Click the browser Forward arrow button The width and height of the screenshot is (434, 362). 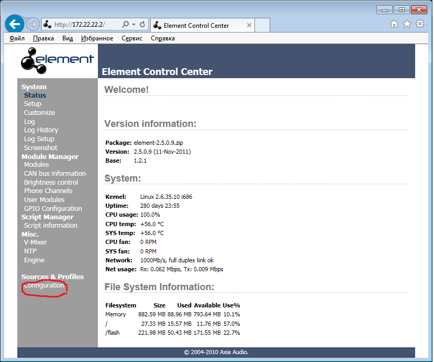(32, 25)
